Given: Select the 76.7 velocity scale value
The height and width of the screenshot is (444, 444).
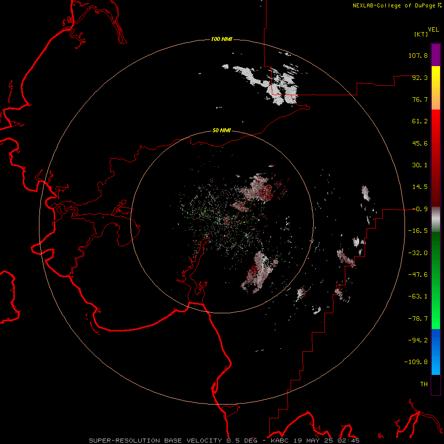Looking at the screenshot, I should (420, 99).
